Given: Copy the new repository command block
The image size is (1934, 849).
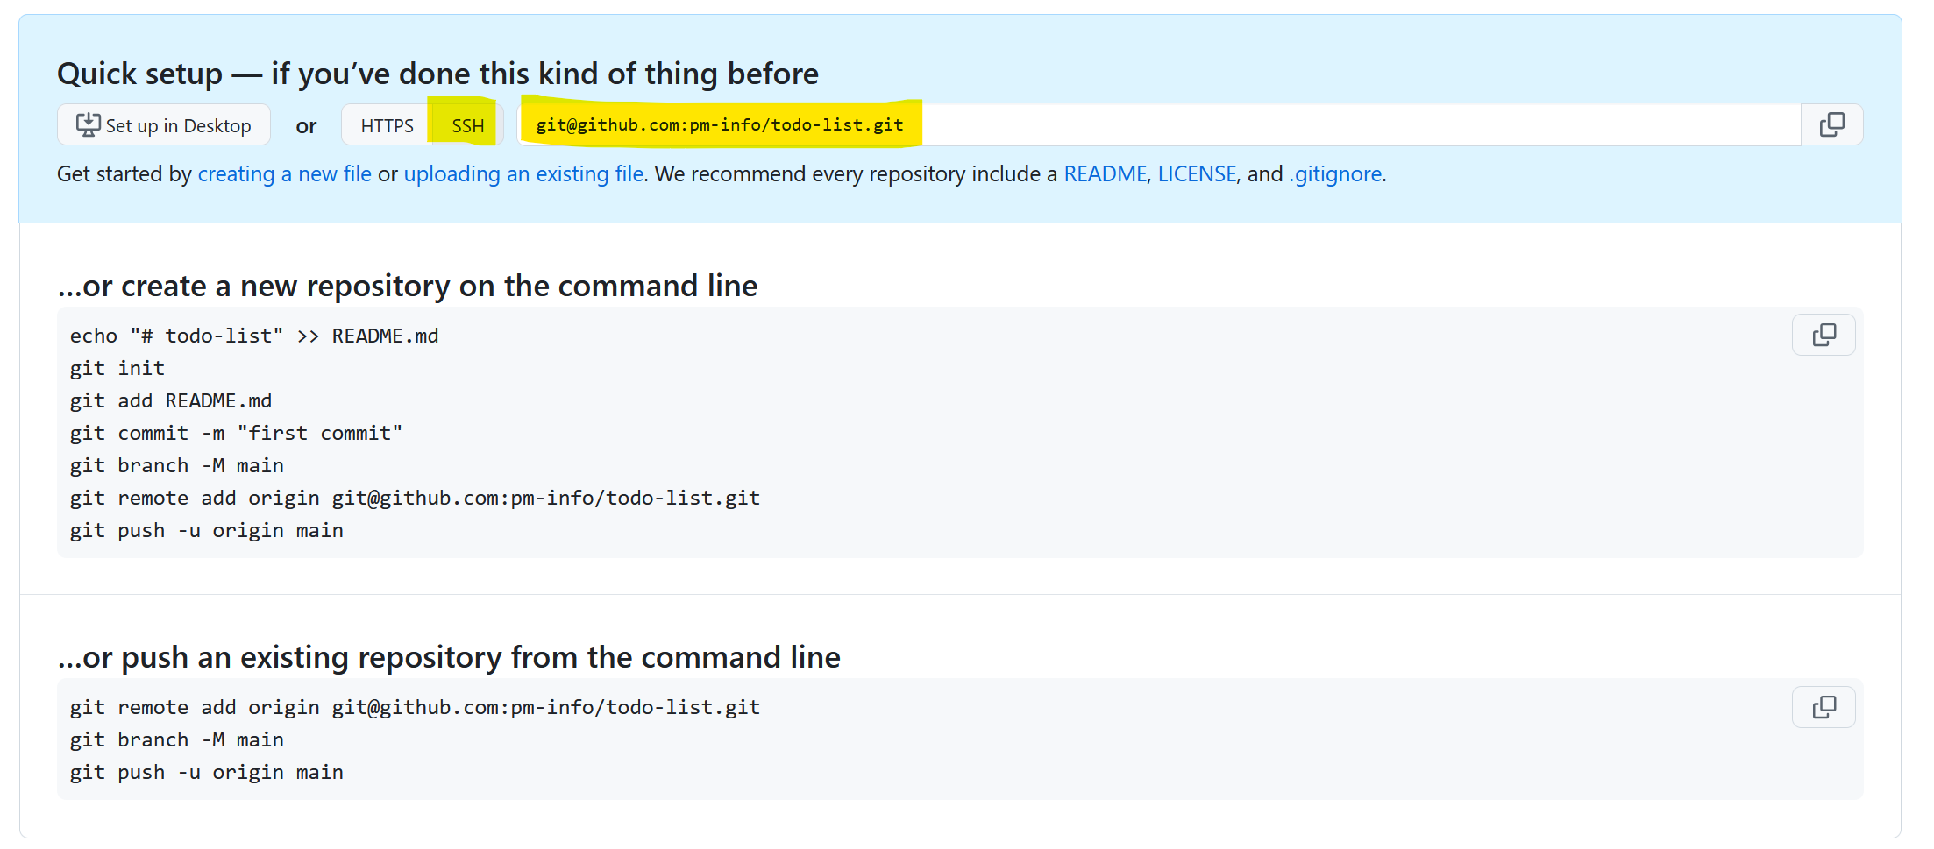Looking at the screenshot, I should pyautogui.click(x=1824, y=335).
